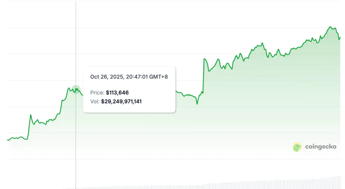Click the highest peak of the price line
The height and width of the screenshot is (189, 345).
click(330, 27)
